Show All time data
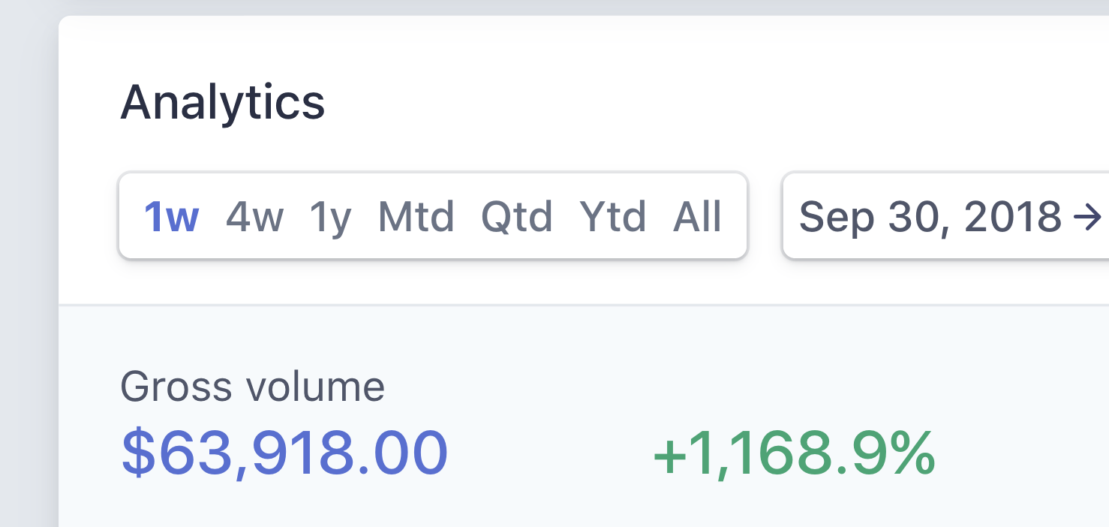This screenshot has width=1109, height=527. [x=697, y=217]
